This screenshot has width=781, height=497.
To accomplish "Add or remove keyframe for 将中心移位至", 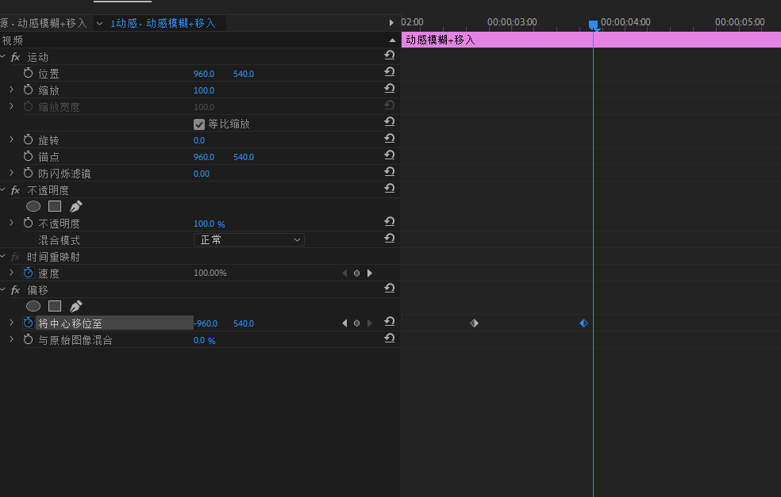I will [356, 323].
